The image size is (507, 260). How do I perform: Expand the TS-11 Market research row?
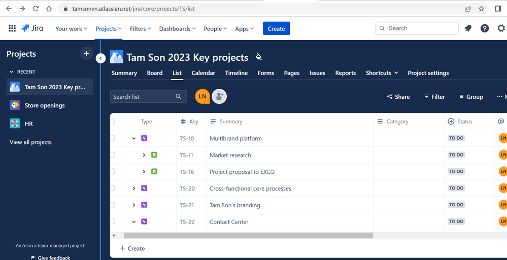[x=144, y=155]
